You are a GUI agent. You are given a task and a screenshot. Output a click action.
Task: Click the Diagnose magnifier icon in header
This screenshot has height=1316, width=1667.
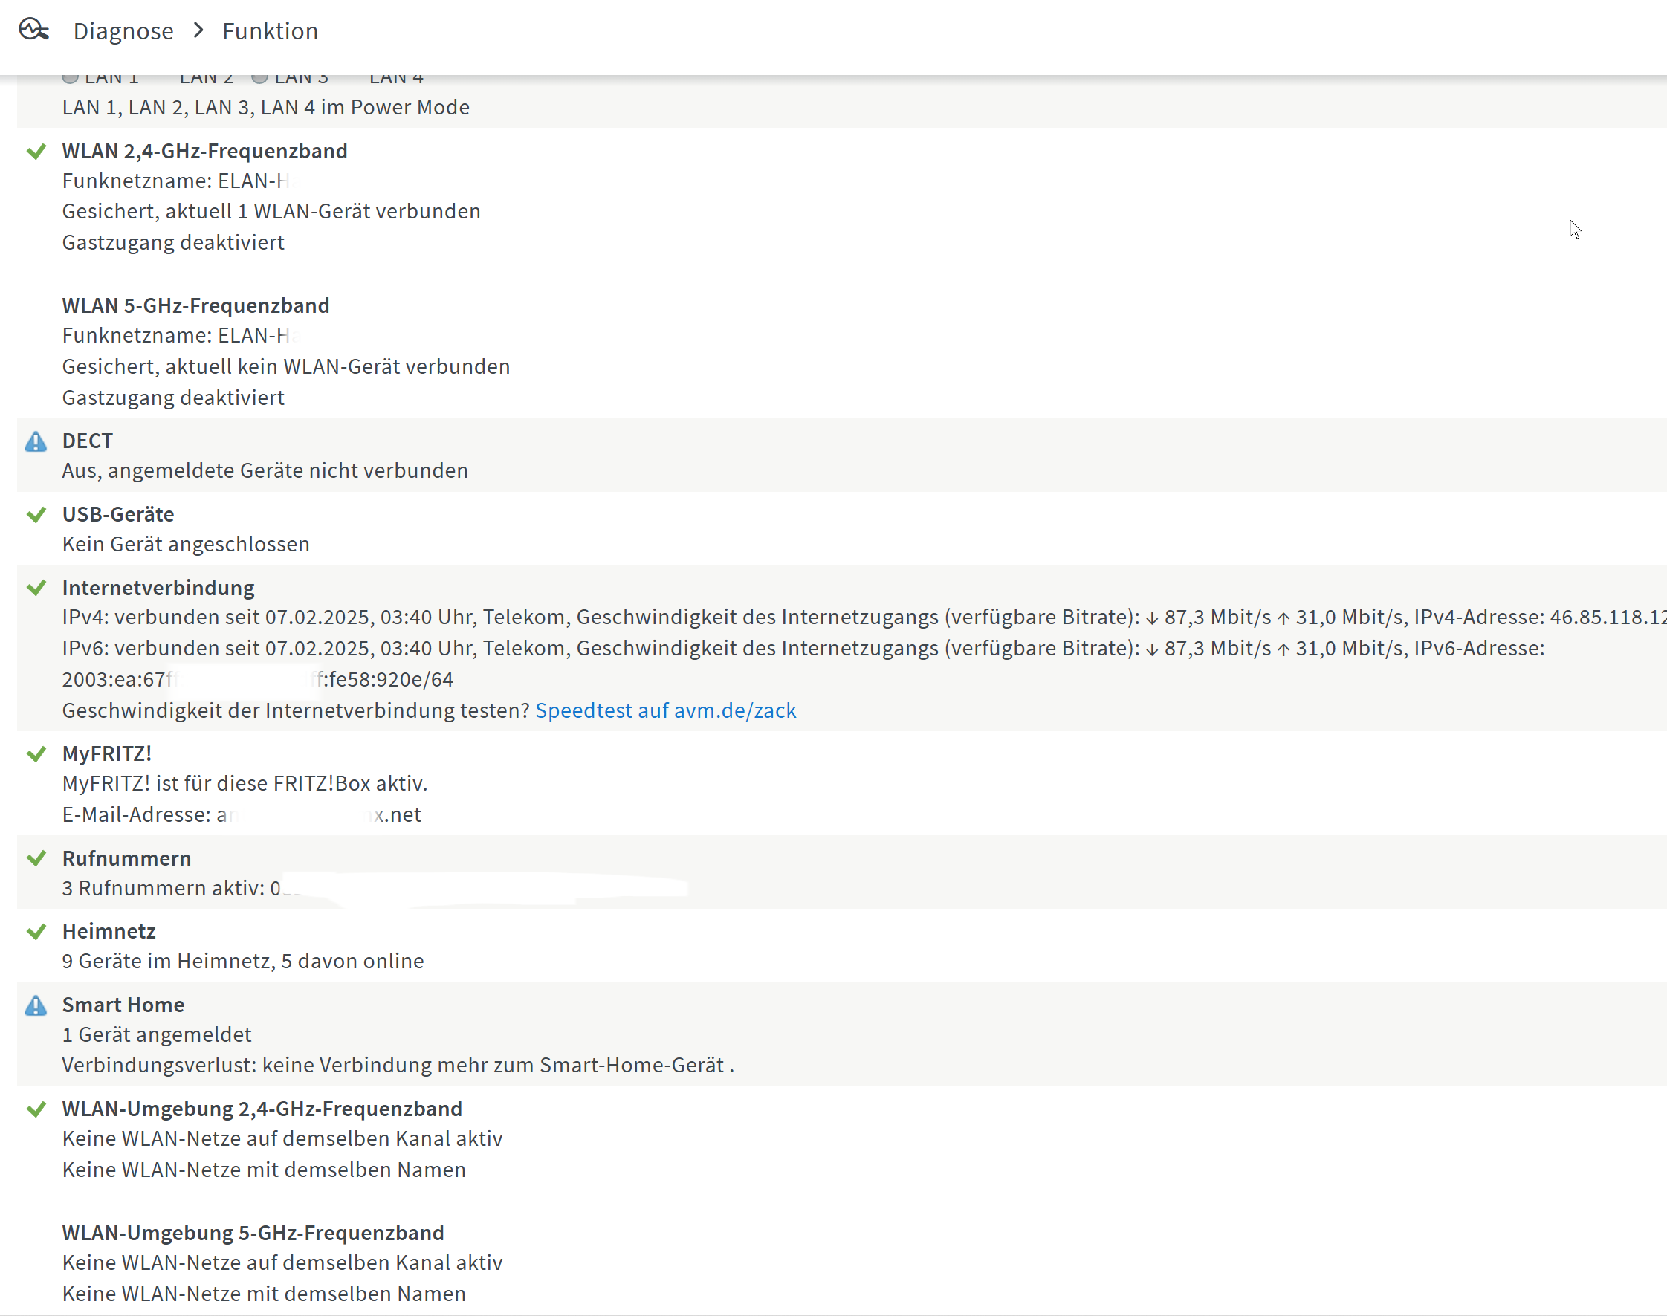(x=34, y=30)
